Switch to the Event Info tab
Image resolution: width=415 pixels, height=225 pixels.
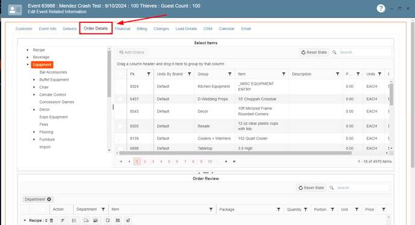coord(48,29)
